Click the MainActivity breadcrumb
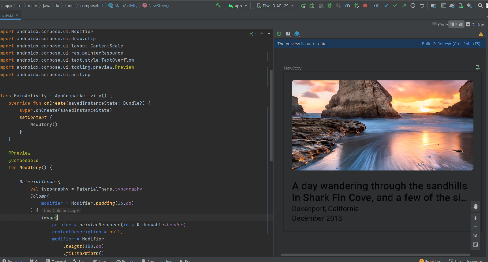This screenshot has height=262, width=488. pos(123,5)
